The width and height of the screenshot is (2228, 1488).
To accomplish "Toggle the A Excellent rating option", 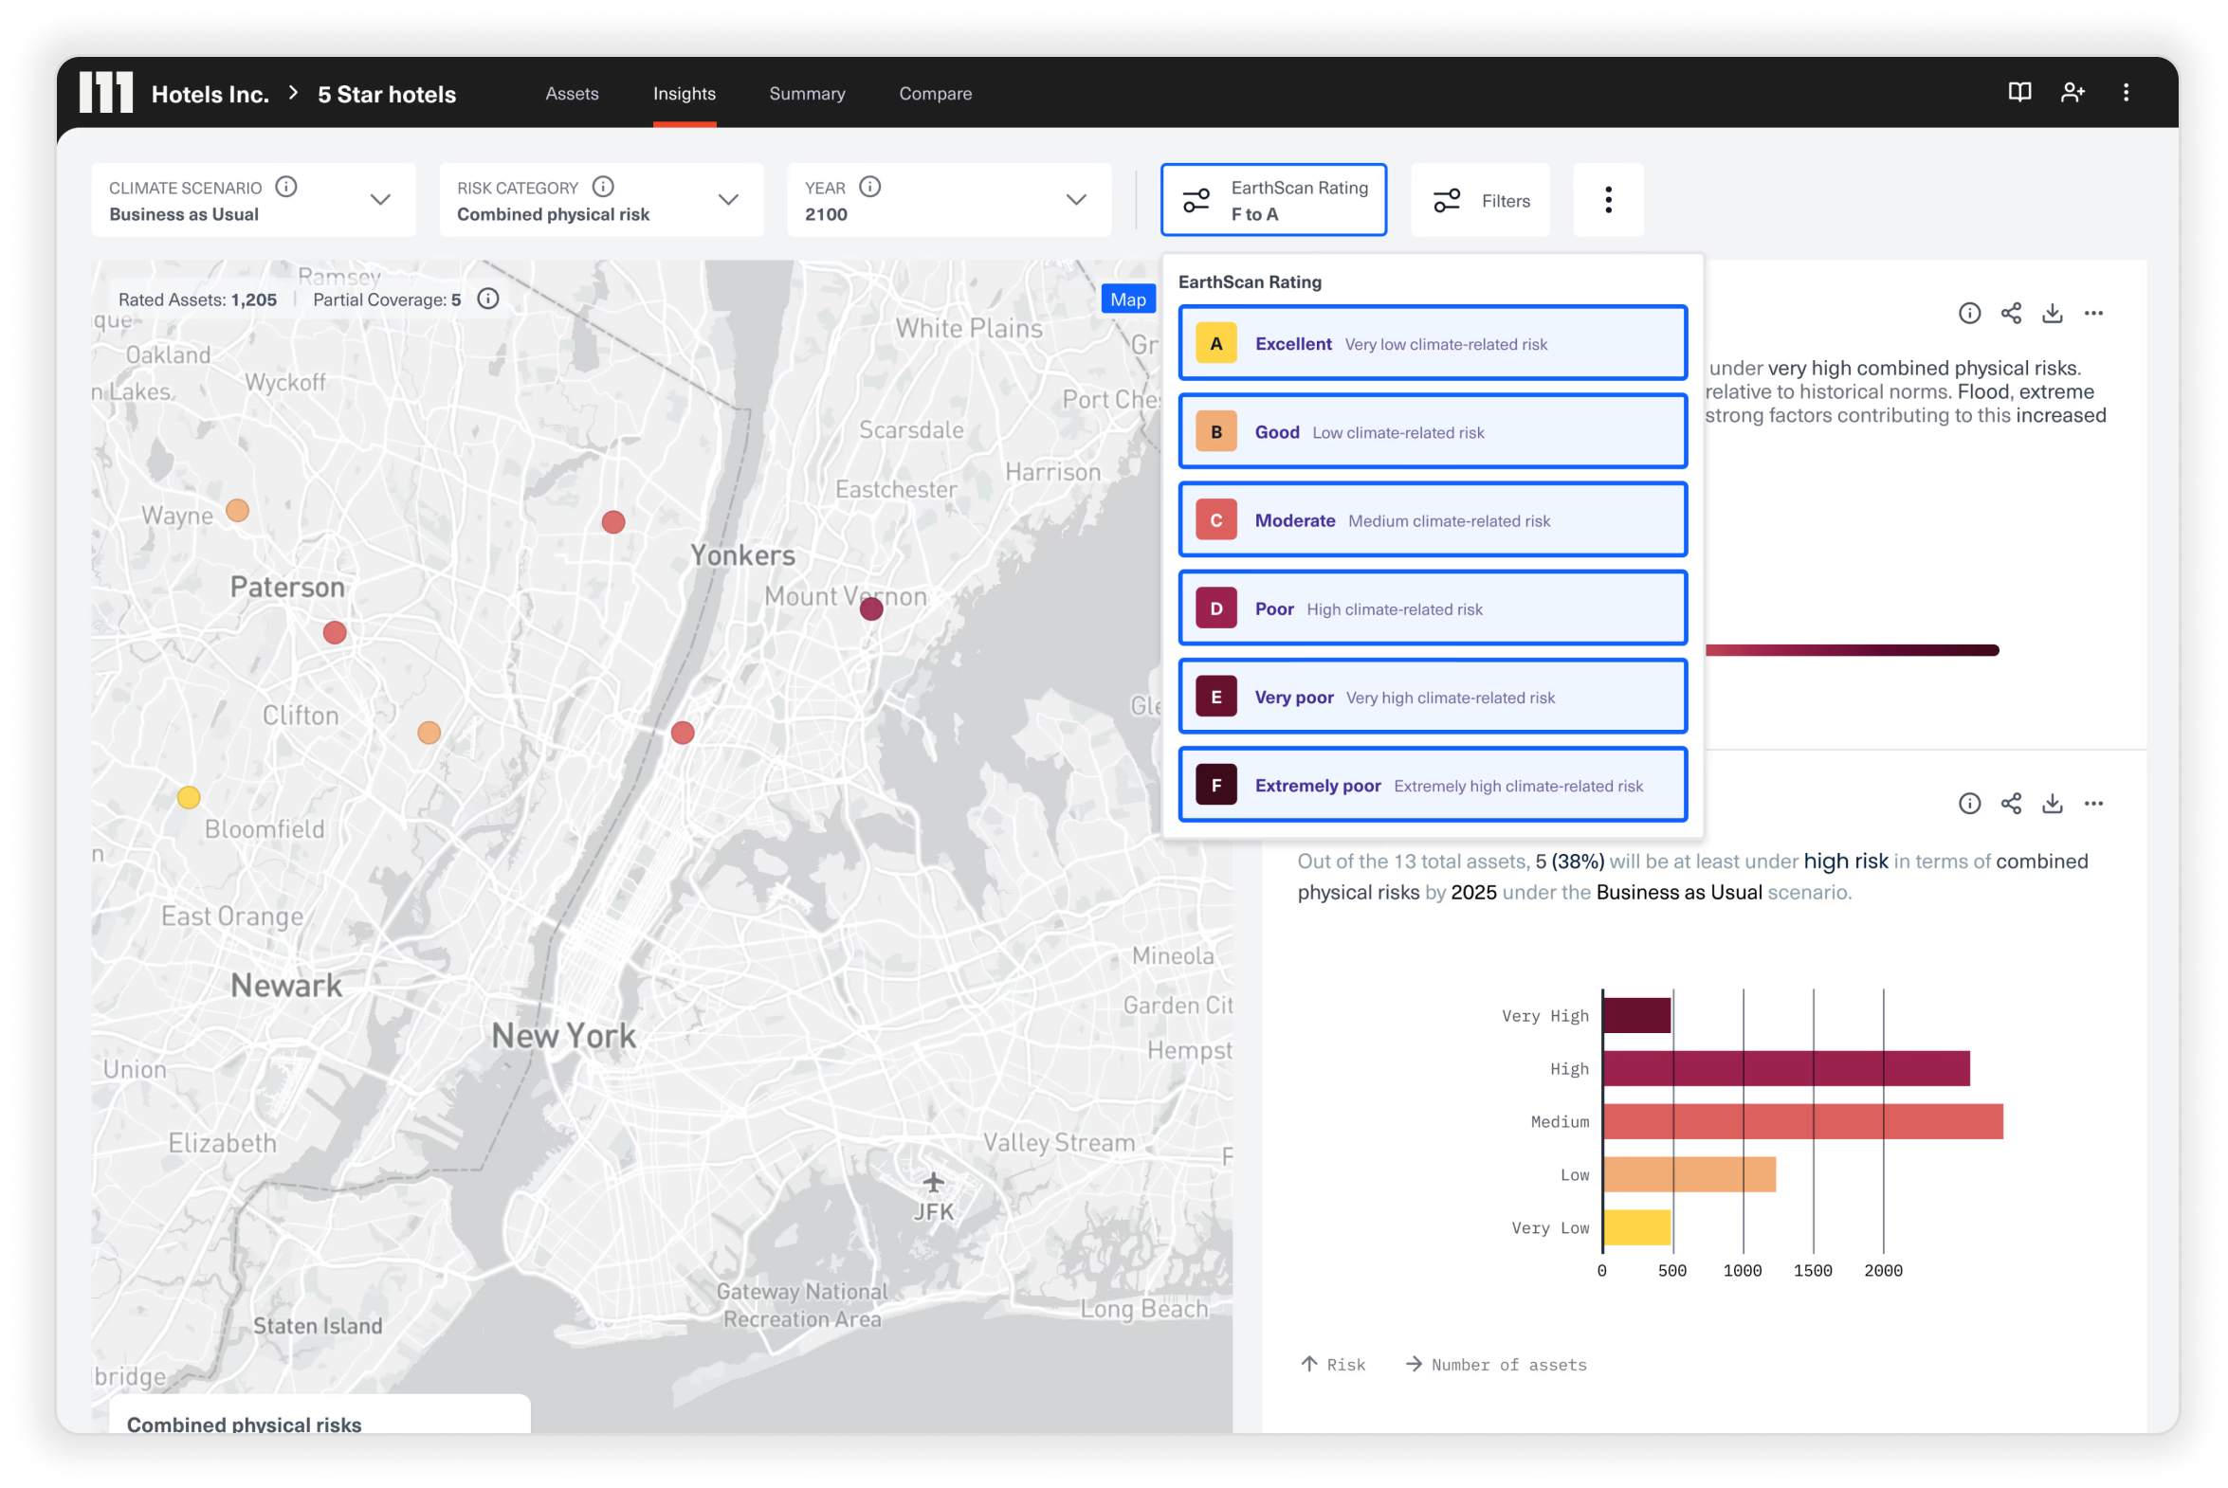I will tap(1432, 343).
